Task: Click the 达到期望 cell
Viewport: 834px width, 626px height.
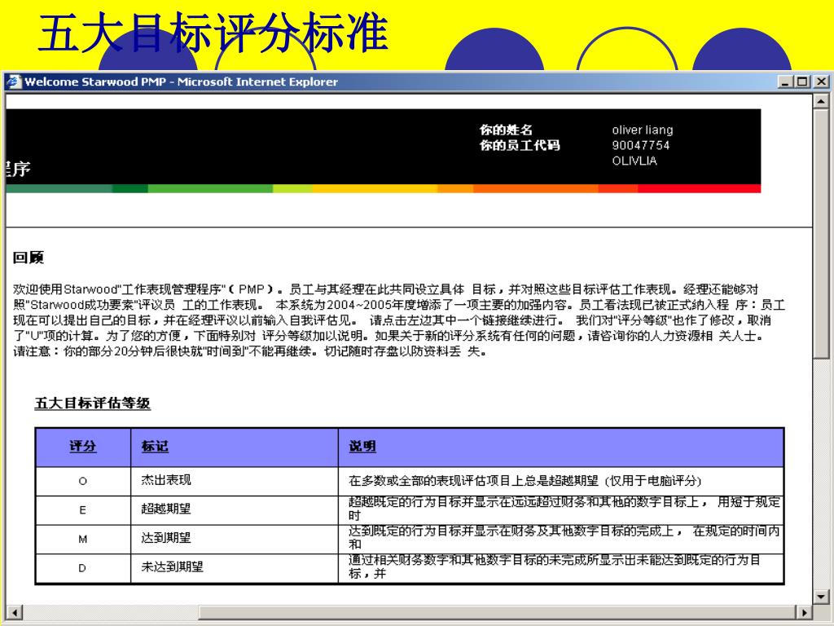Action: [234, 538]
